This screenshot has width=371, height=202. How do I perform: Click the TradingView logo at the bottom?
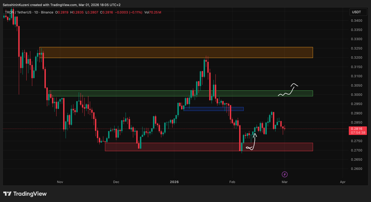[25, 194]
